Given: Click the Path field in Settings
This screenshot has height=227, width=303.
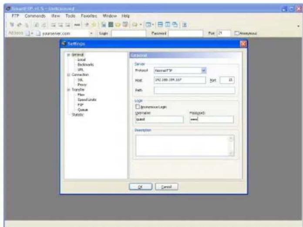Looking at the screenshot, I should 195,90.
